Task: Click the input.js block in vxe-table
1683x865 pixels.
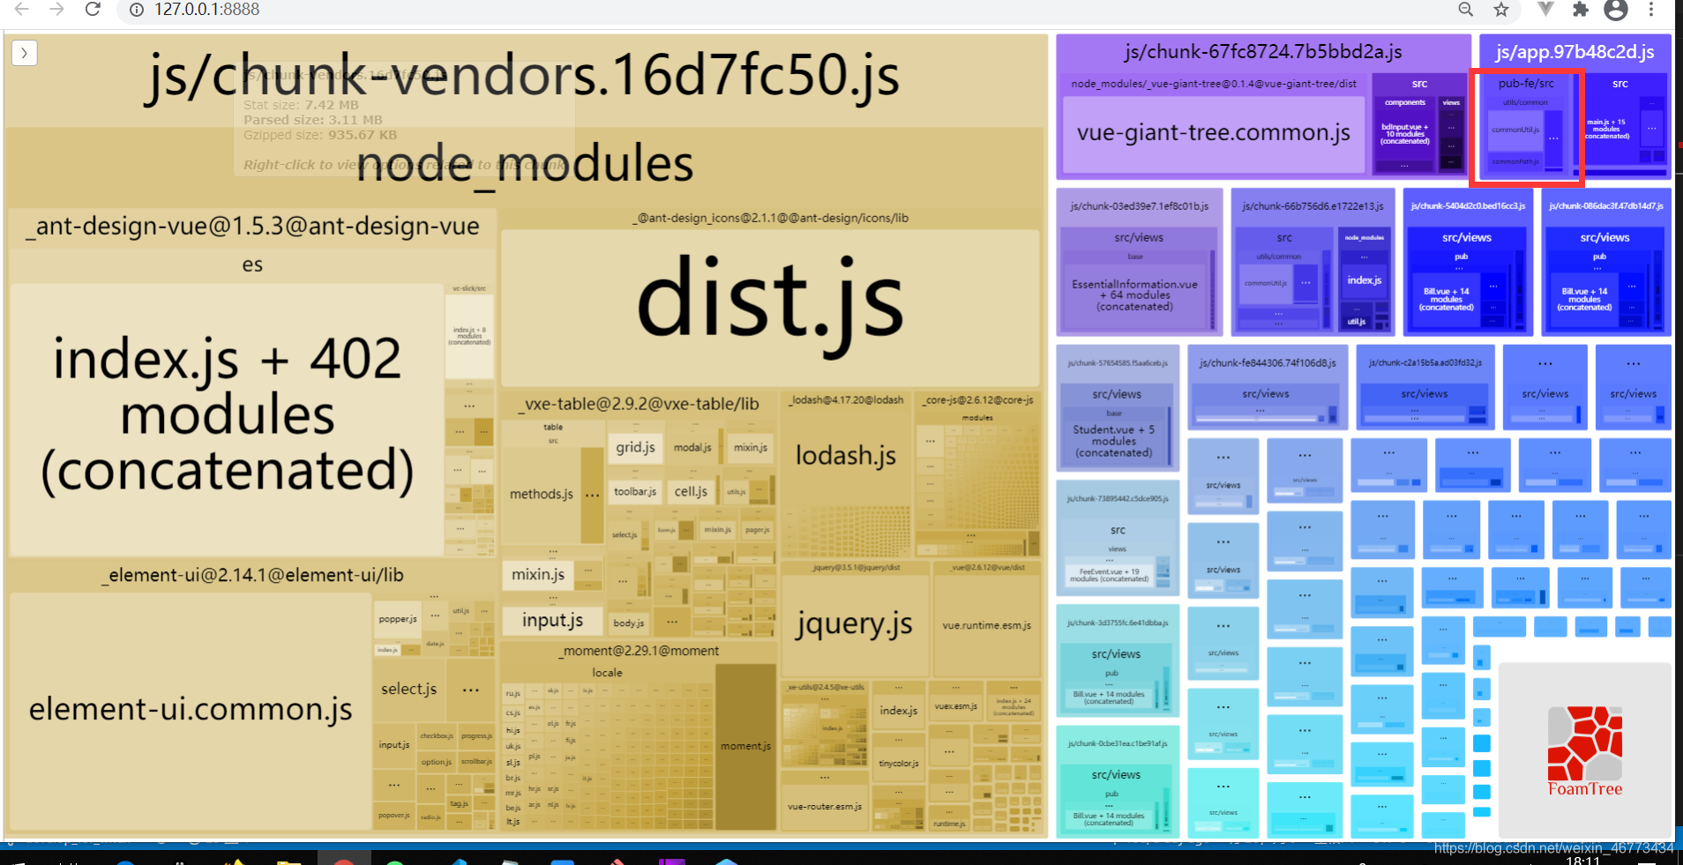Action: click(552, 621)
